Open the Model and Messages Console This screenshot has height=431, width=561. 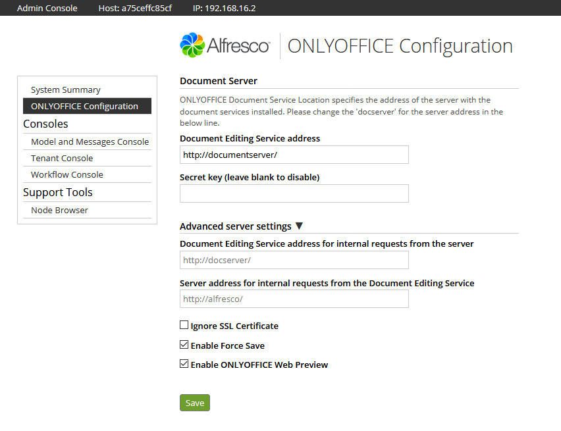tap(90, 141)
